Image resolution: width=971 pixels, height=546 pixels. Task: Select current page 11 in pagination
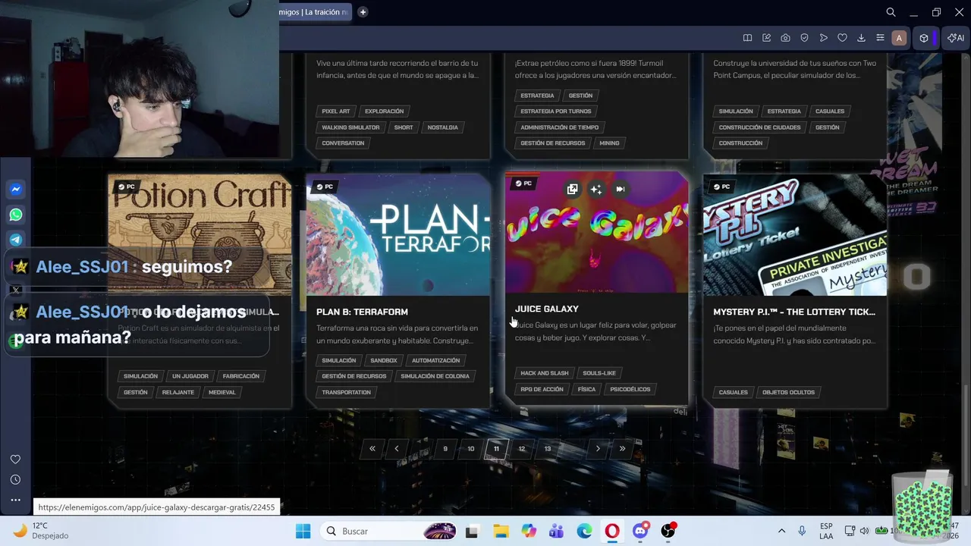tap(496, 448)
